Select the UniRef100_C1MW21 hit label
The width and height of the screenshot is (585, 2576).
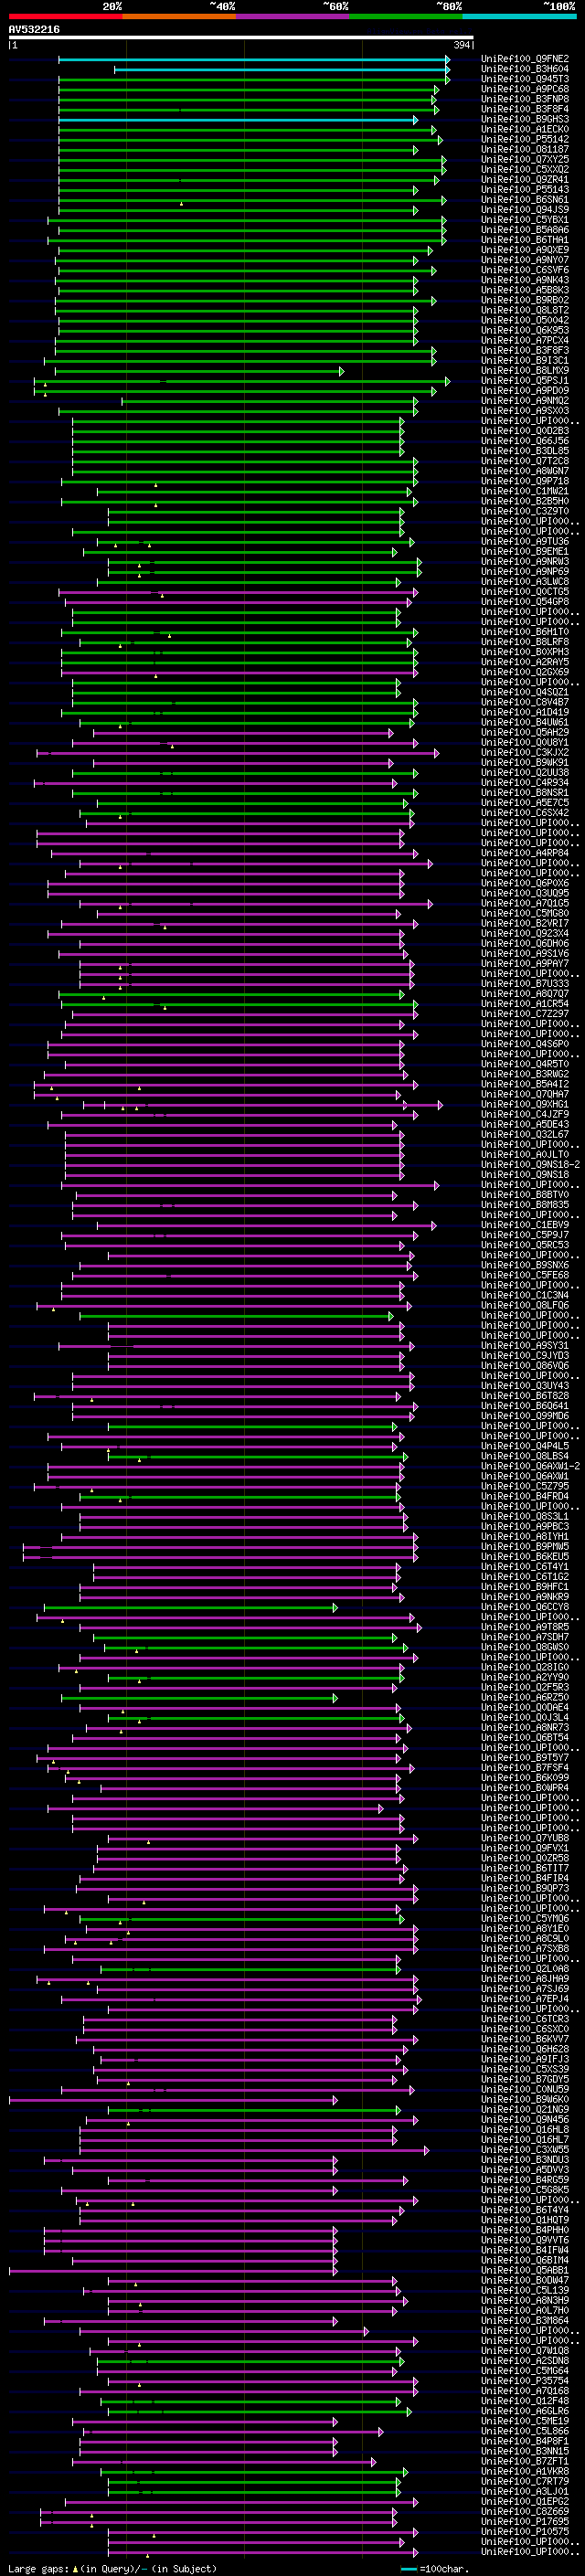525,491
